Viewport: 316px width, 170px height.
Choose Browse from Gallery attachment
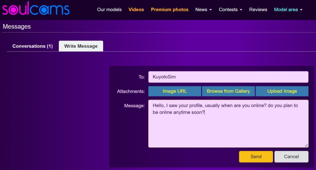click(x=228, y=91)
